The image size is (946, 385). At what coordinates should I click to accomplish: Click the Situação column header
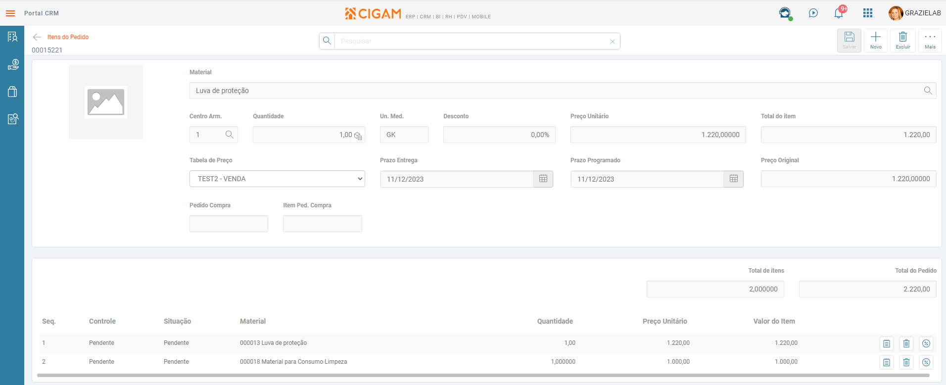tap(177, 321)
